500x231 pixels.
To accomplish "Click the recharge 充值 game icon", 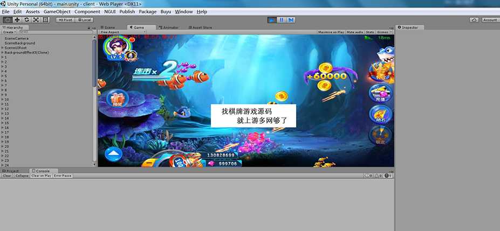I will [x=380, y=94].
